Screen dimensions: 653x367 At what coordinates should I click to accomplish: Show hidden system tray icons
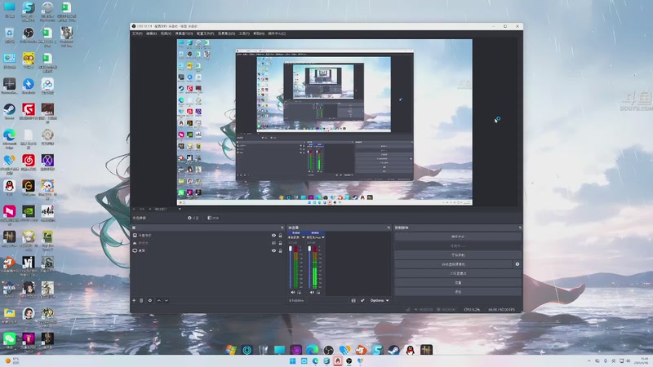pos(589,360)
